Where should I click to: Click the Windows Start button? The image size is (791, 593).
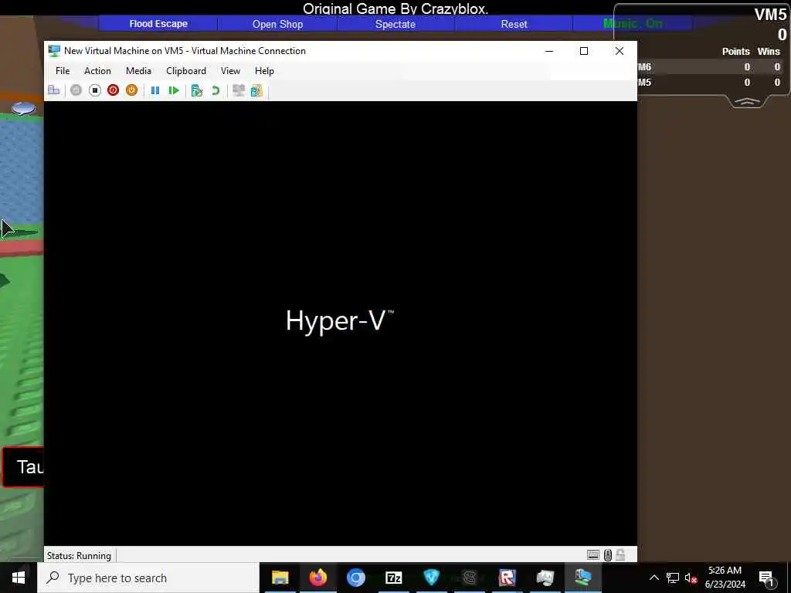pos(19,578)
